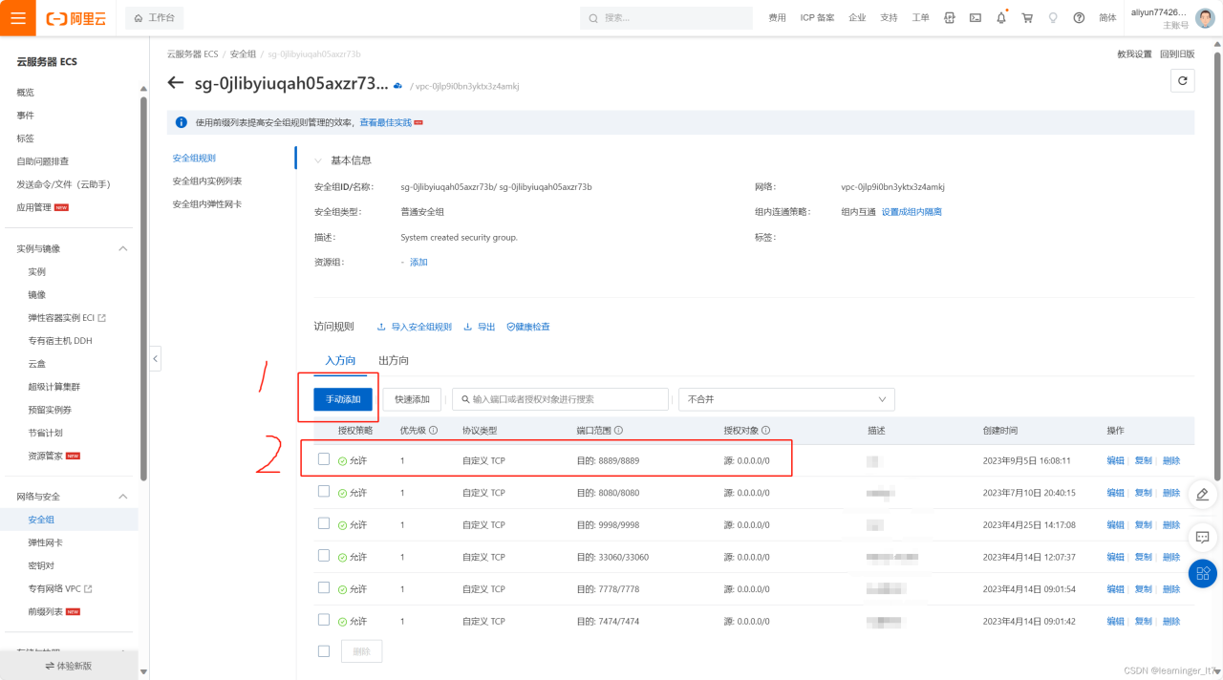Open the 不合并 merge dropdown
1223x680 pixels.
point(785,399)
